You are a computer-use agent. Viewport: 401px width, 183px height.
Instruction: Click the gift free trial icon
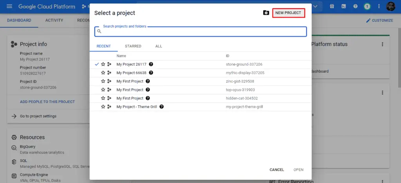point(332,6)
